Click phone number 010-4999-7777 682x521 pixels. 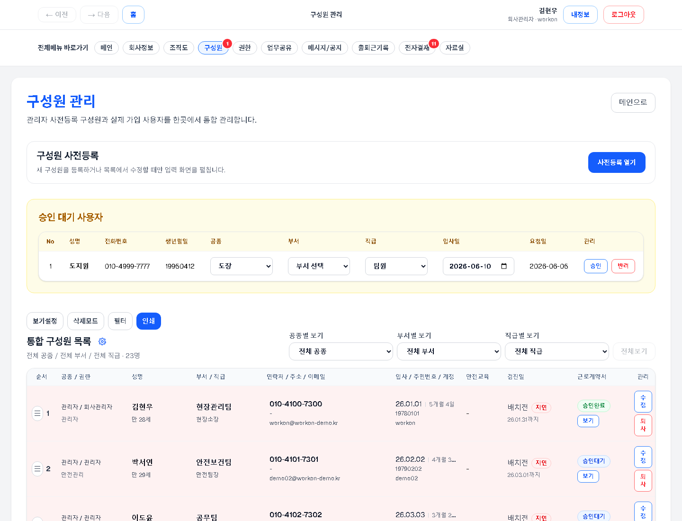pos(127,266)
